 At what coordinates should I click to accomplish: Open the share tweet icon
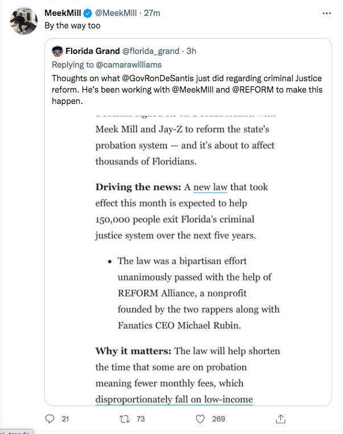click(x=280, y=419)
